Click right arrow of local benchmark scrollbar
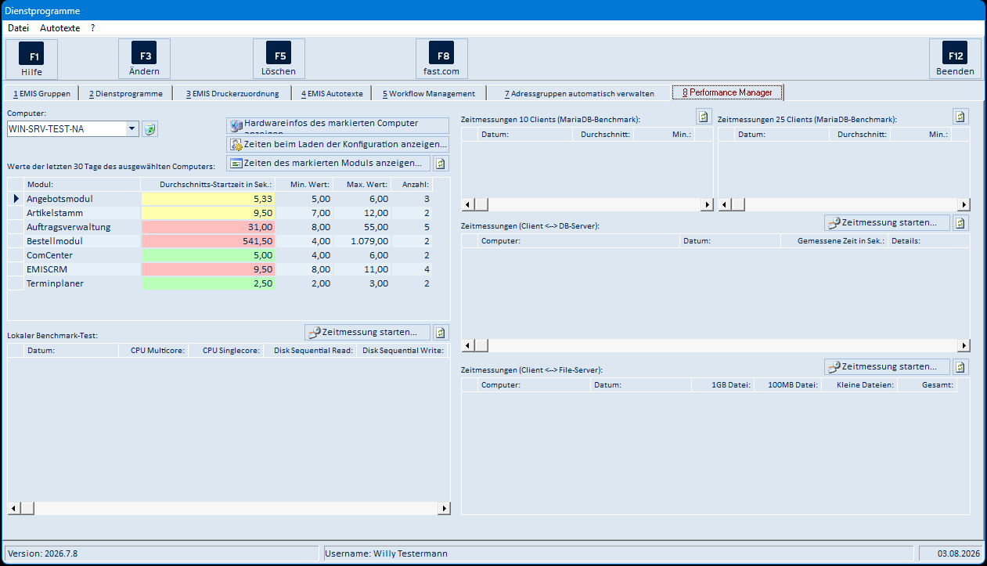 pos(445,509)
